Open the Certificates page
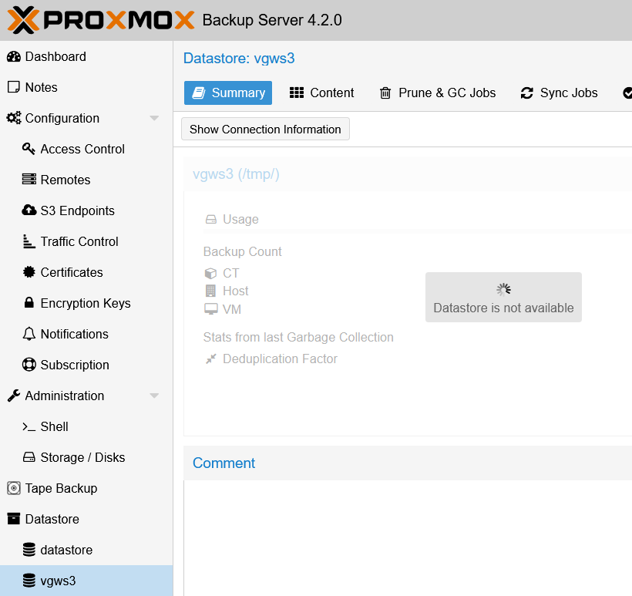Viewport: 632px width, 596px height. coord(86,272)
